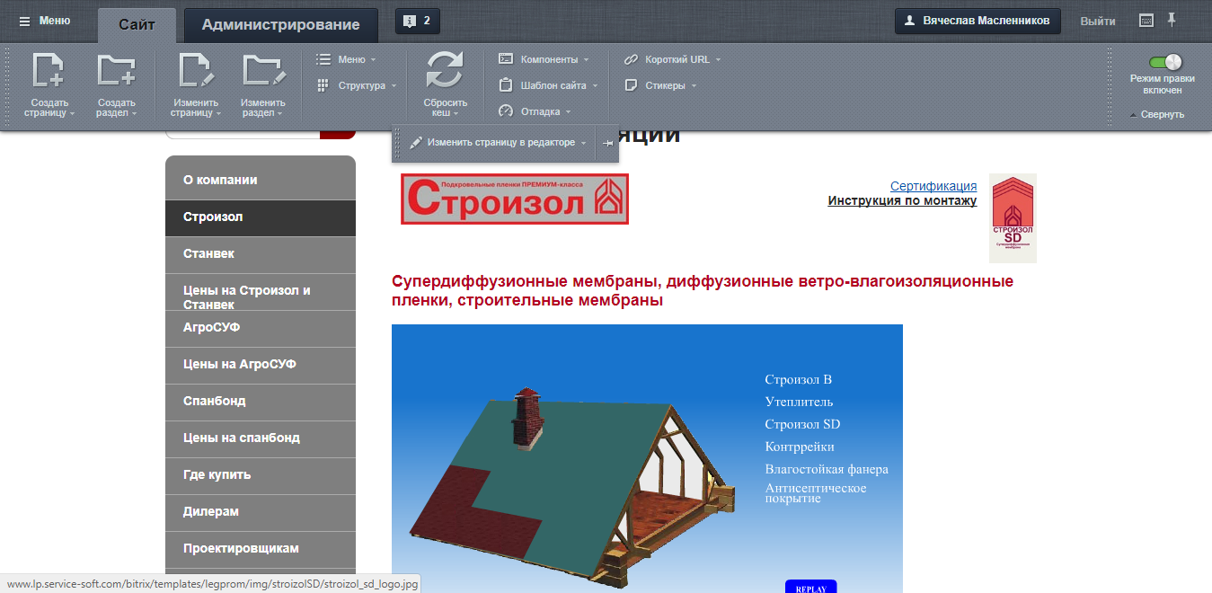Click user button Вячеслав Масленников
Viewport: 1212px width, 593px height.
click(978, 21)
